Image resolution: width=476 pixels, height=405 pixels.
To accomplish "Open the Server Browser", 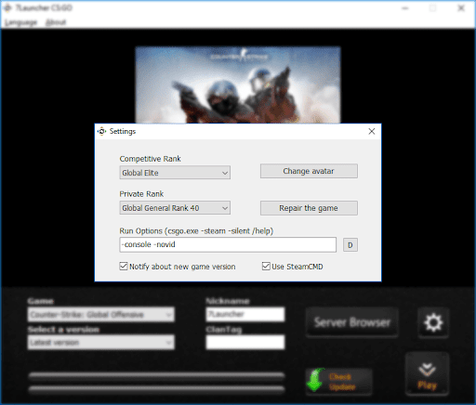I will pos(352,322).
